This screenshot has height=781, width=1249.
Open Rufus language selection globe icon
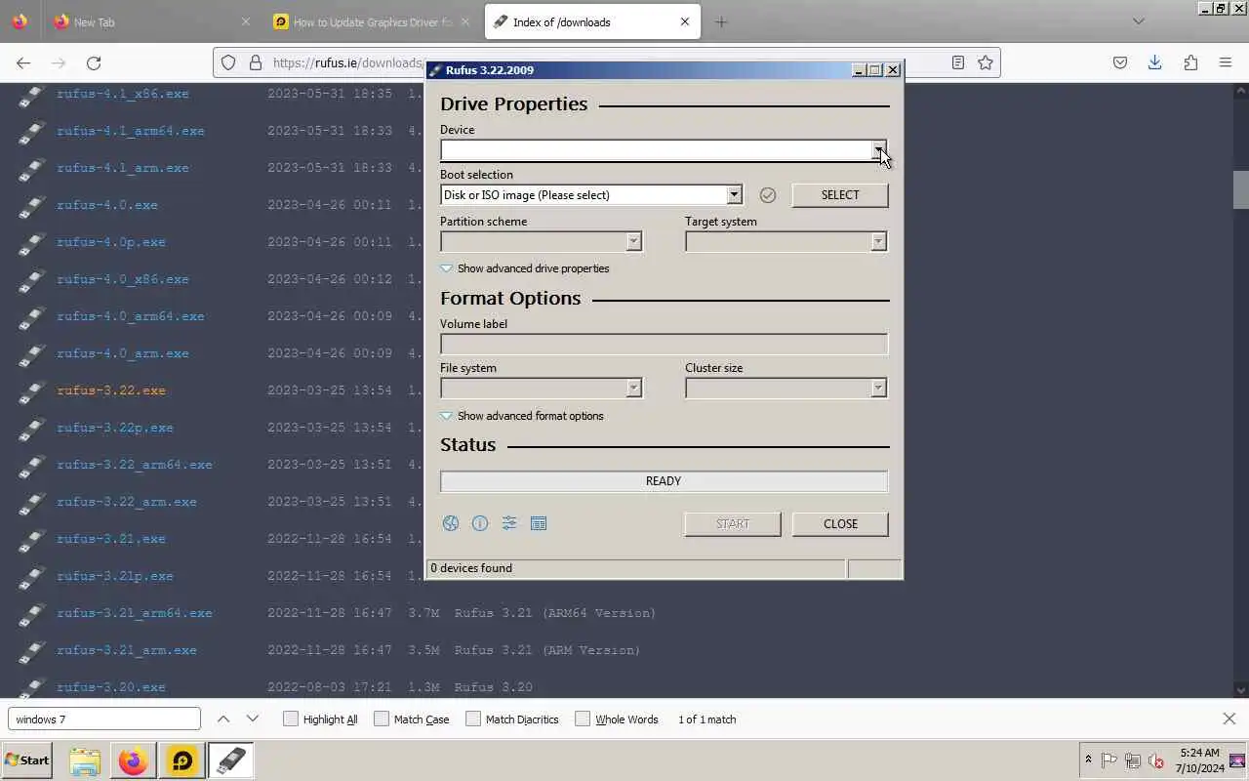[x=450, y=523]
